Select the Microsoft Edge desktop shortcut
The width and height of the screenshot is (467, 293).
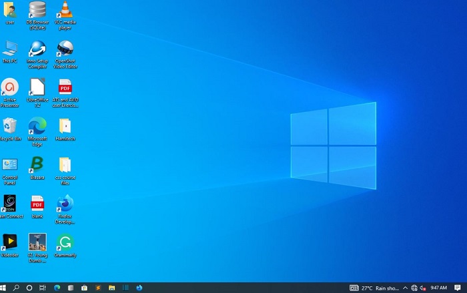click(37, 131)
